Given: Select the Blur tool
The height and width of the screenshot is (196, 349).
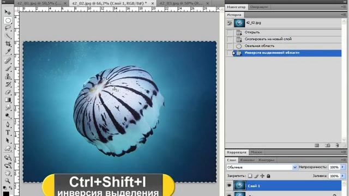Looking at the screenshot, I should (x=8, y=108).
